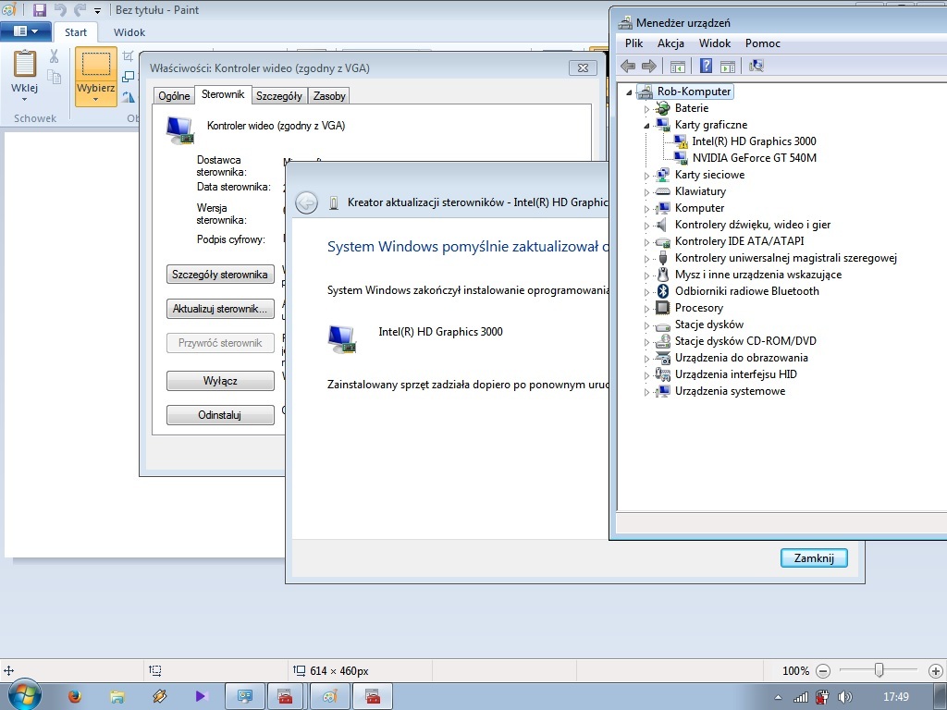Select Intel(R) HD Graphics 3000 in device tree
The width and height of the screenshot is (947, 710).
[x=754, y=141]
